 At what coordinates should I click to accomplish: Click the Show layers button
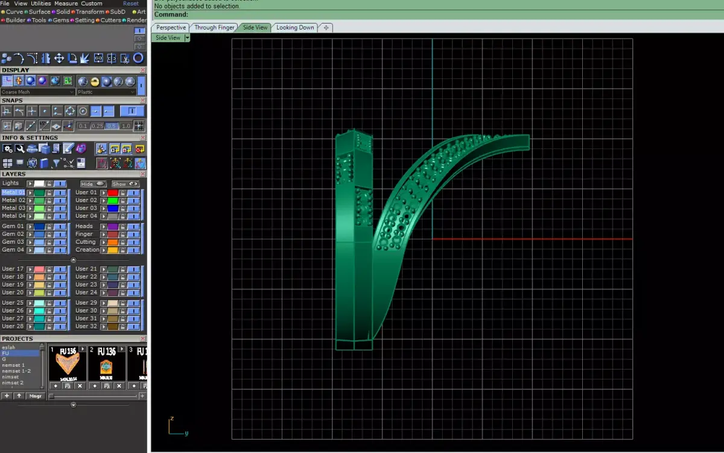[125, 184]
